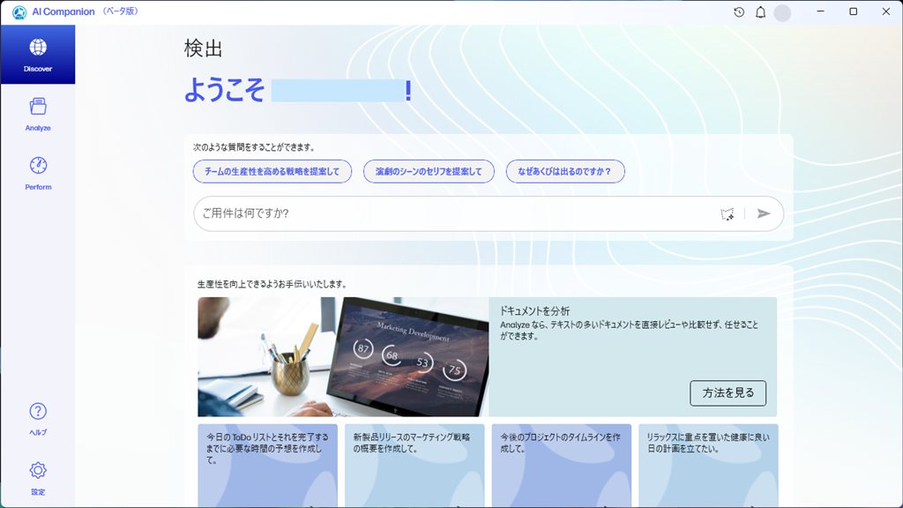Click the 方法を見る button
Viewport: 903px width, 508px height.
click(x=728, y=392)
